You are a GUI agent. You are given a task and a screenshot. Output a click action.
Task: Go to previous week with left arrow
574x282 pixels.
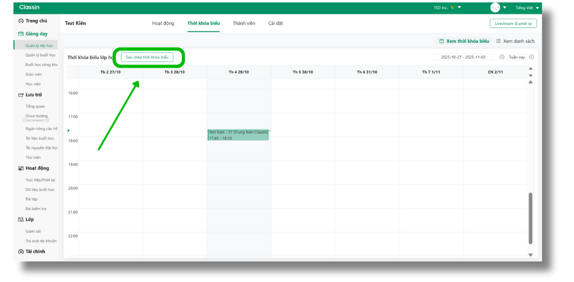pos(501,57)
